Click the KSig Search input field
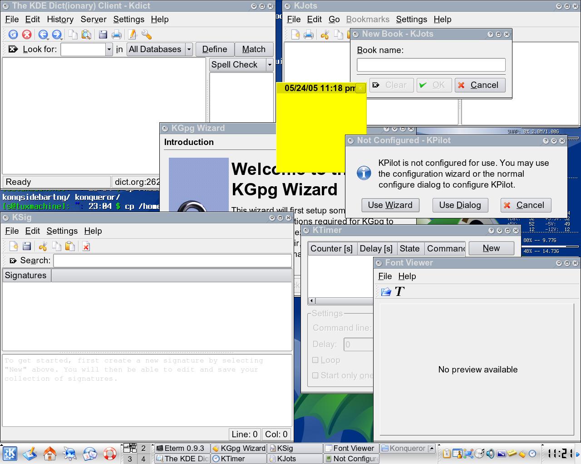This screenshot has height=464, width=581. coord(172,261)
